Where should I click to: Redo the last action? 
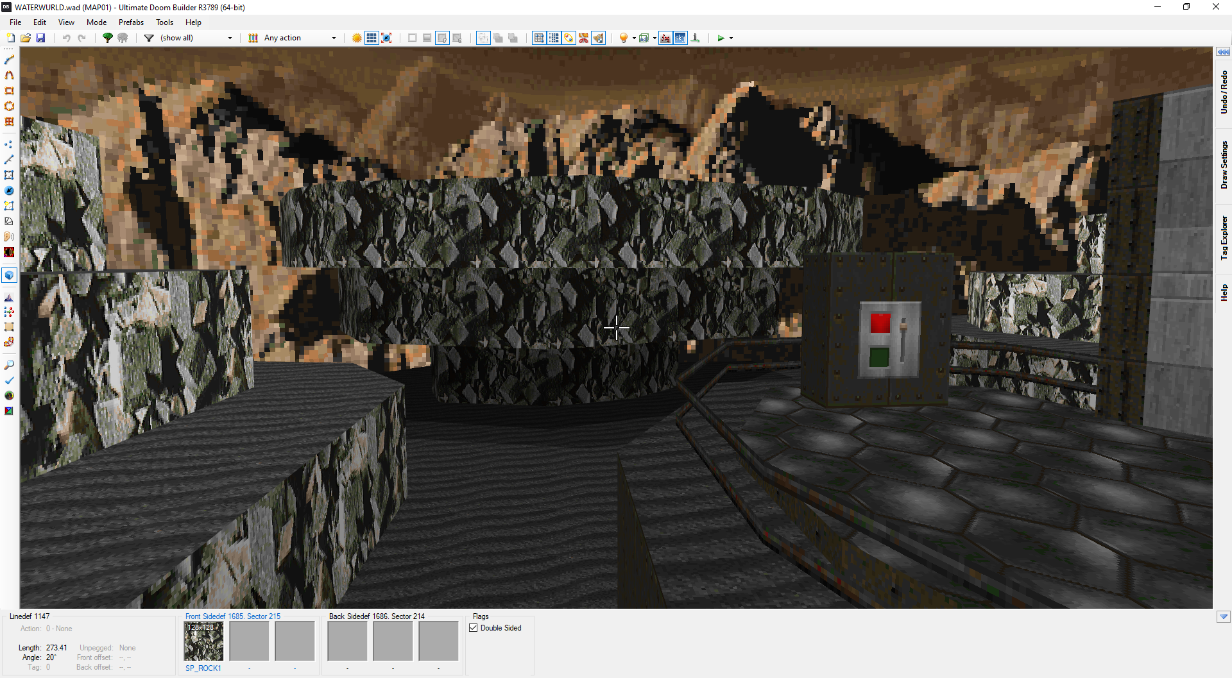point(81,38)
